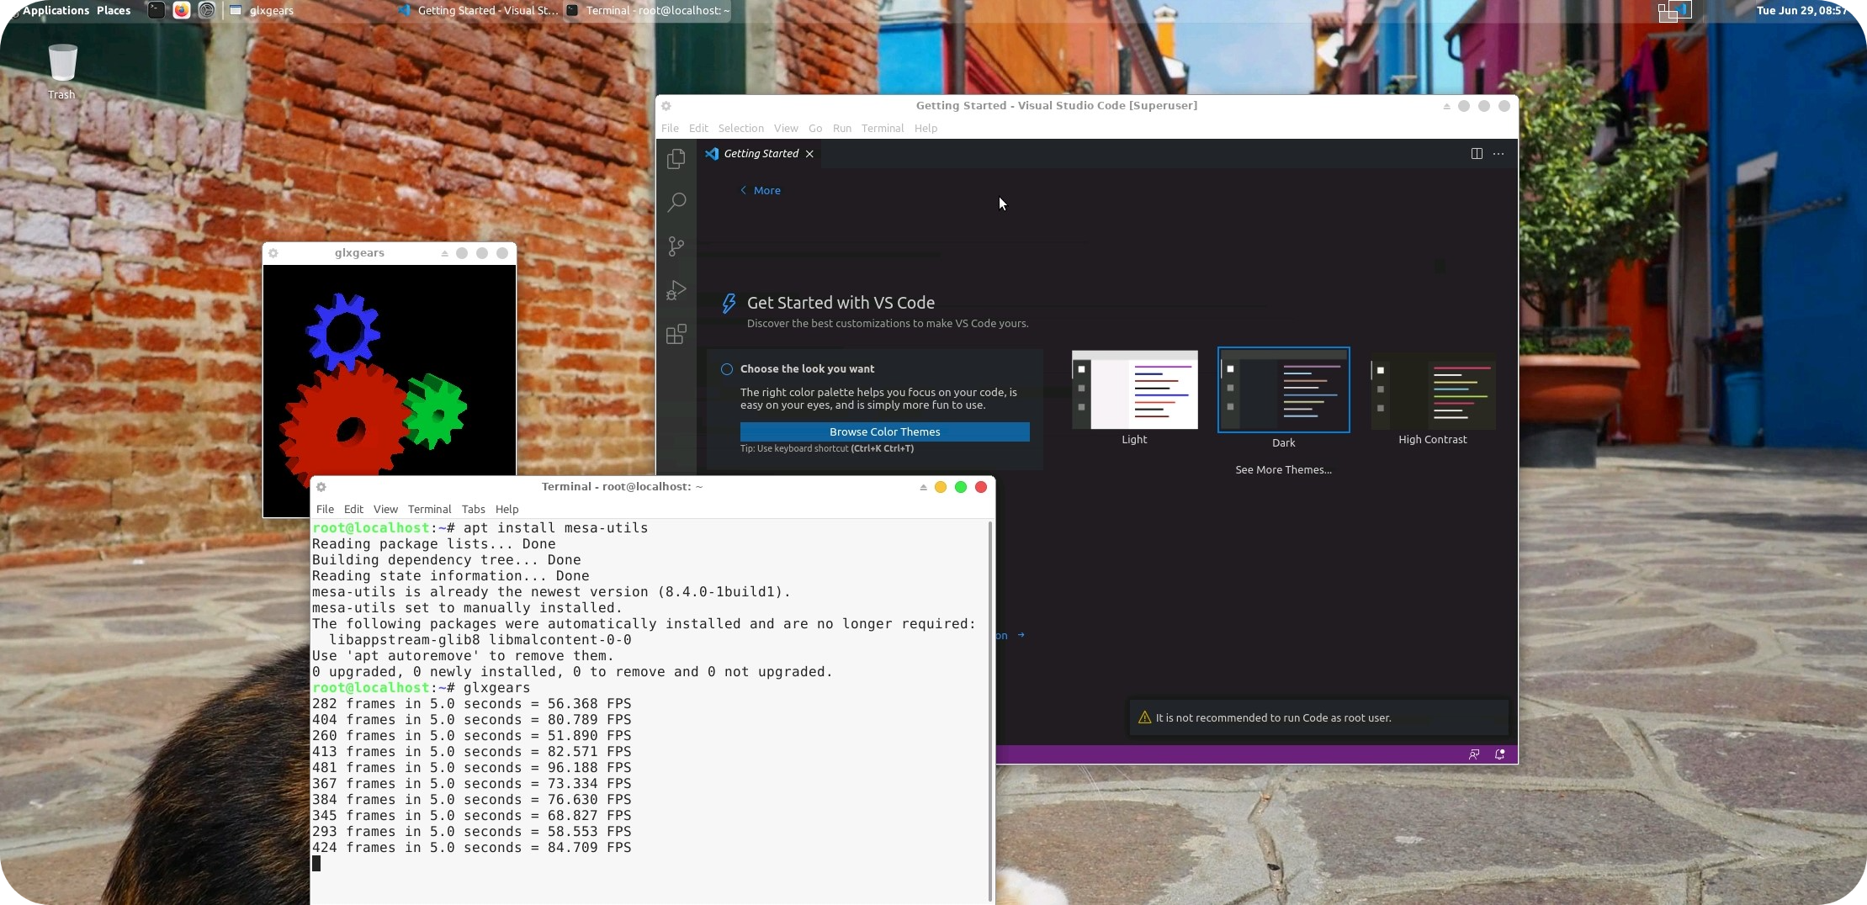This screenshot has width=1867, height=905.
Task: Switch to Getting Started VS Code taskbar button
Action: tap(479, 10)
